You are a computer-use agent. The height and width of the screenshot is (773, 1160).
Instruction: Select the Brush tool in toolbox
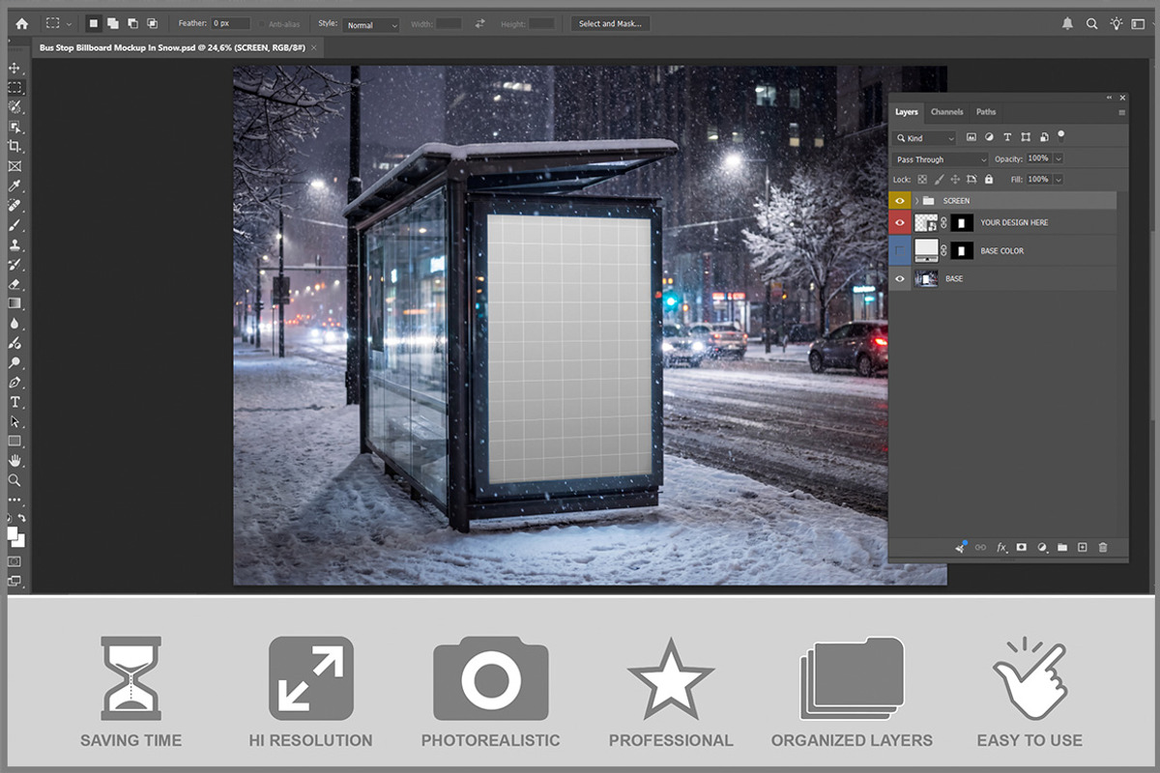coord(14,225)
